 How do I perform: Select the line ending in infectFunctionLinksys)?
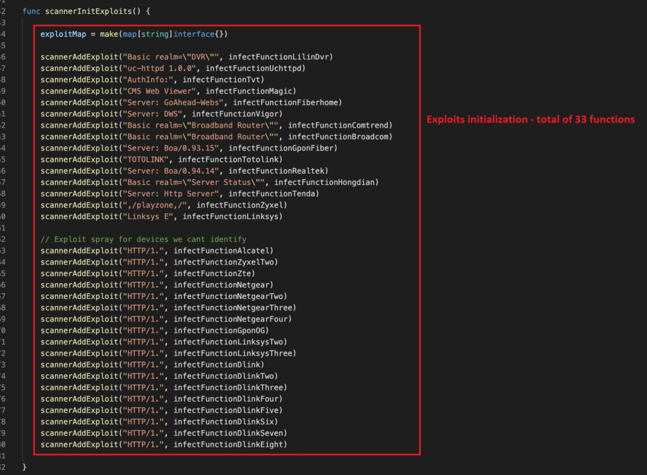pos(161,217)
